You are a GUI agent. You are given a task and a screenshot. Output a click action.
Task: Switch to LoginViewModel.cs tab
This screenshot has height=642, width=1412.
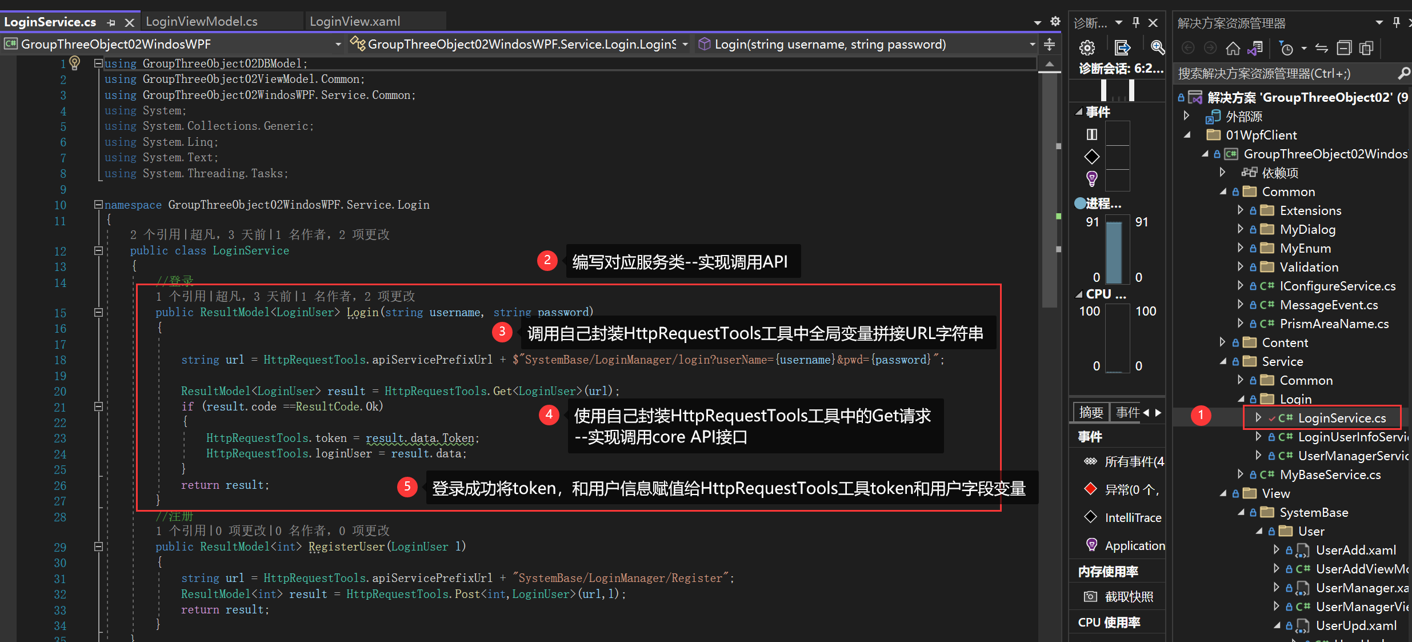(202, 22)
